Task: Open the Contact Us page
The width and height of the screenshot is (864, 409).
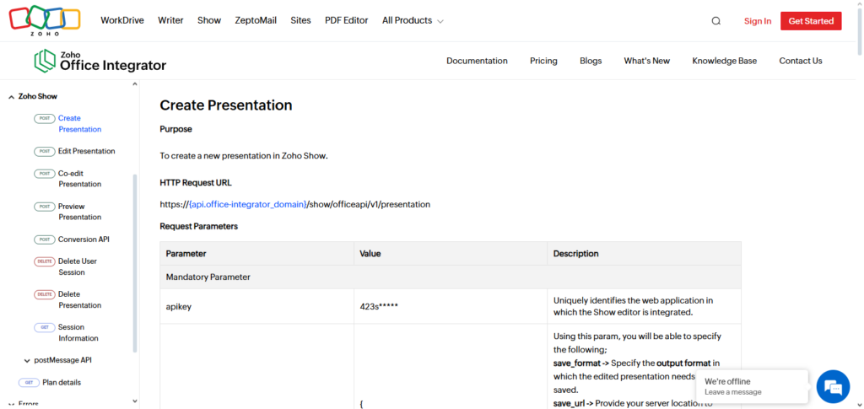Action: tap(801, 61)
